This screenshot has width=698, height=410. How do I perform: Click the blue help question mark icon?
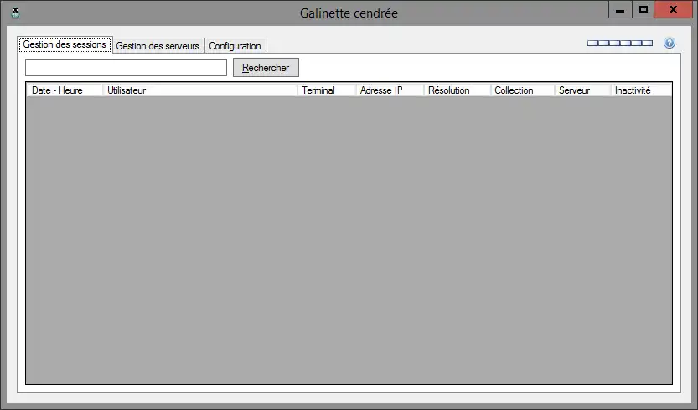pyautogui.click(x=669, y=44)
